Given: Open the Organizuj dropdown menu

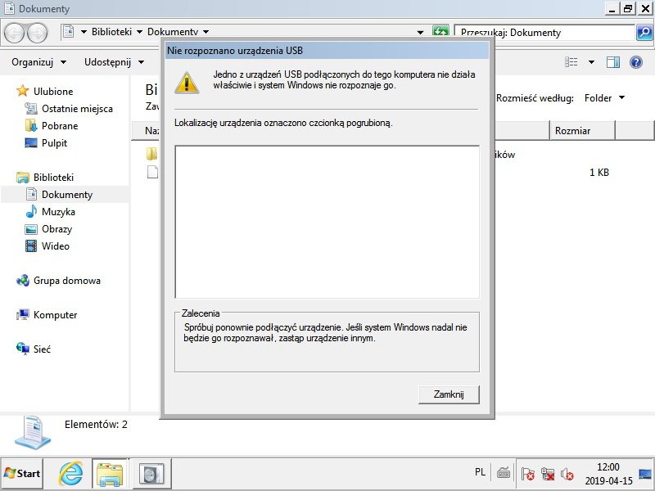Looking at the screenshot, I should tap(38, 62).
